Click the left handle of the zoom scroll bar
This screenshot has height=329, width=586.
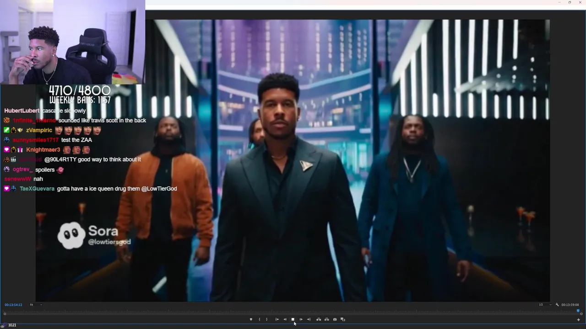[x=5, y=313]
